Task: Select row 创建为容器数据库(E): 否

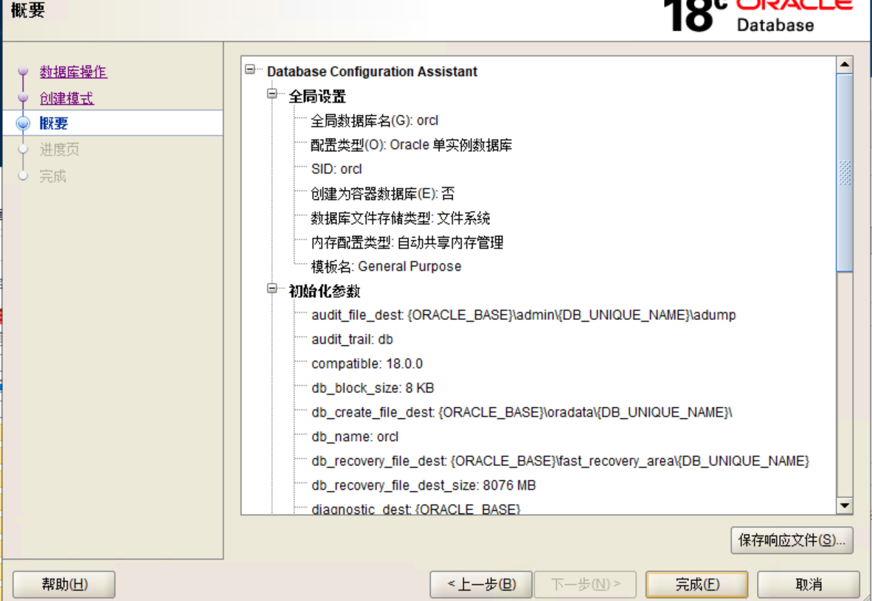Action: point(383,193)
